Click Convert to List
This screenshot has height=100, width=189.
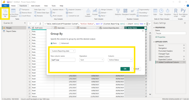(73, 16)
